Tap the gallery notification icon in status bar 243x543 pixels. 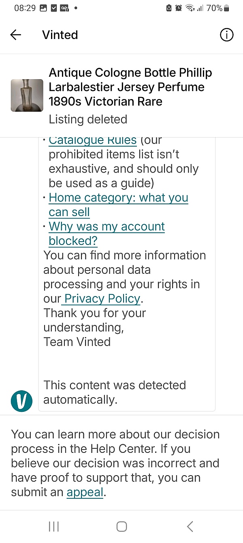click(x=43, y=8)
